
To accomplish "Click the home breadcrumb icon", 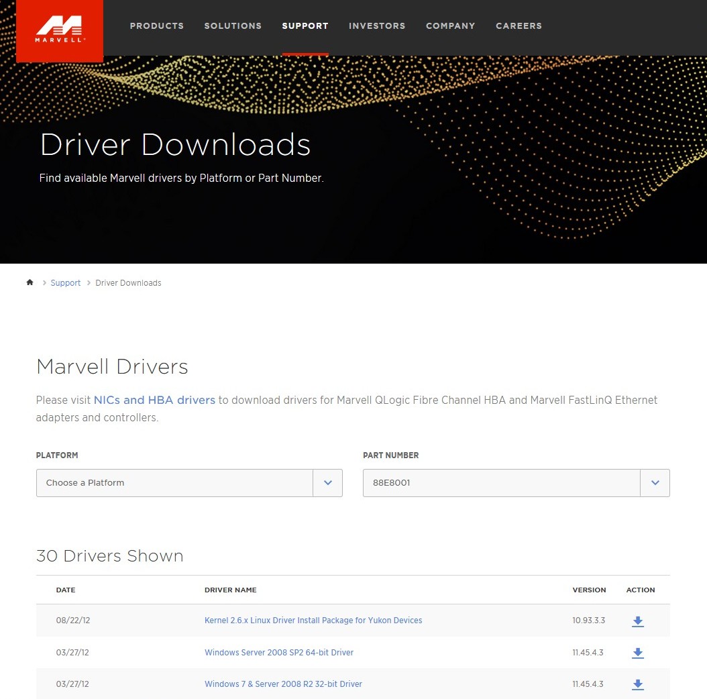I will click(x=30, y=282).
